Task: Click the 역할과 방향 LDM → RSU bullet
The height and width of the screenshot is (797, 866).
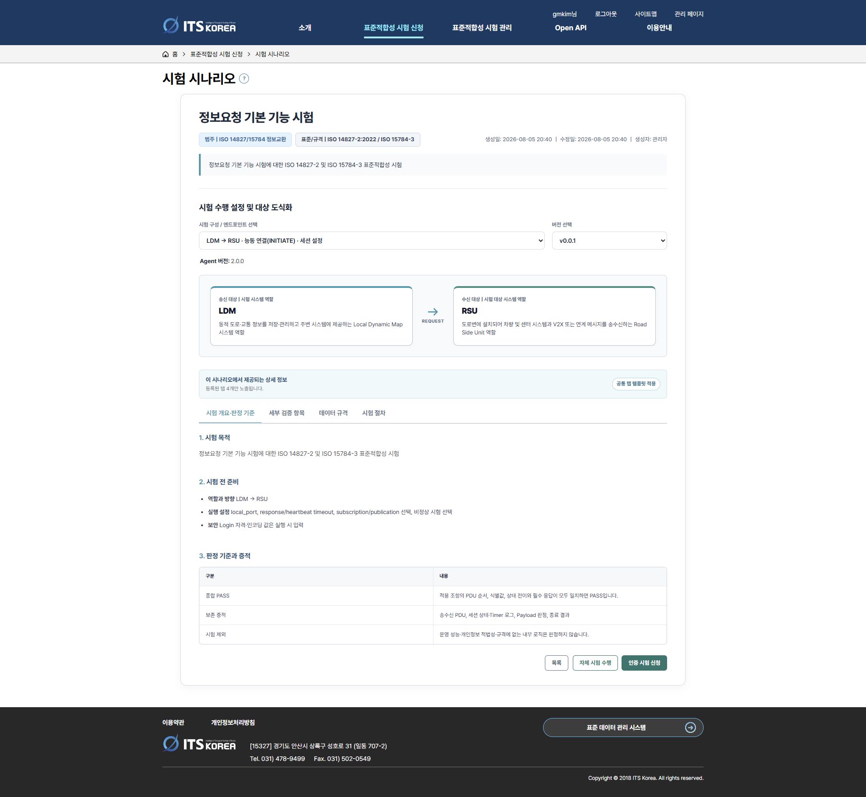Action: pos(238,499)
